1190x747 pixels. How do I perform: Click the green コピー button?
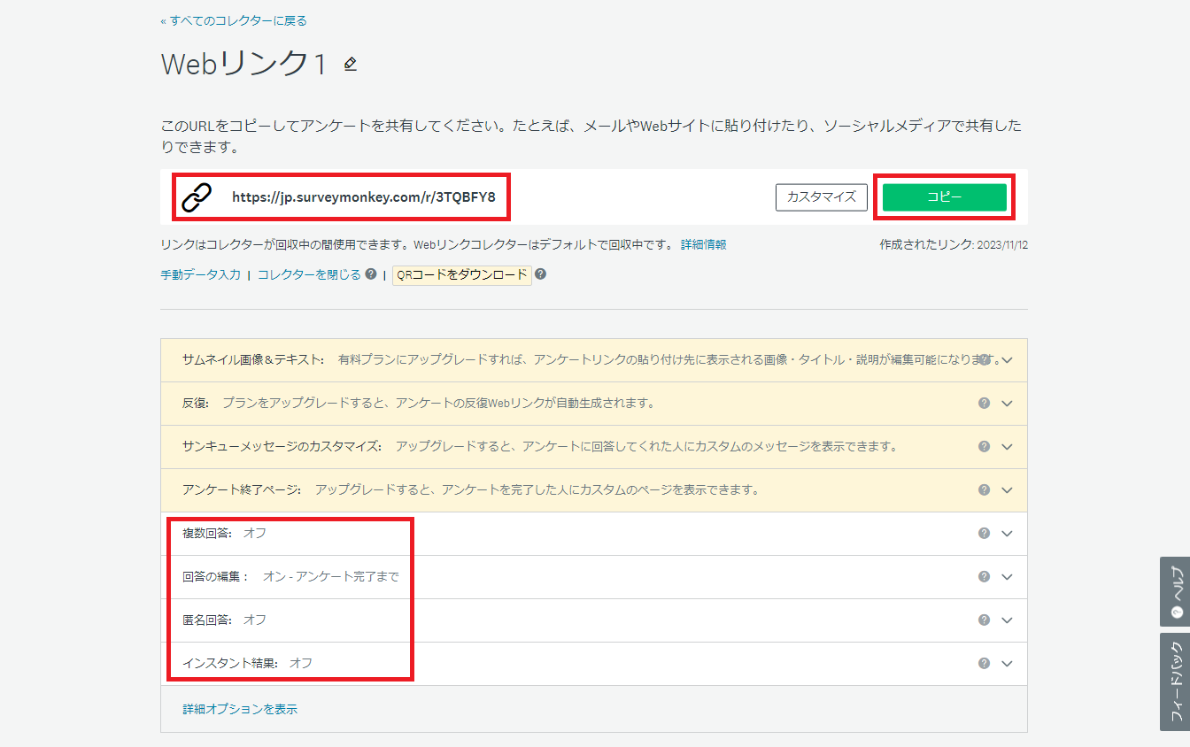(944, 196)
